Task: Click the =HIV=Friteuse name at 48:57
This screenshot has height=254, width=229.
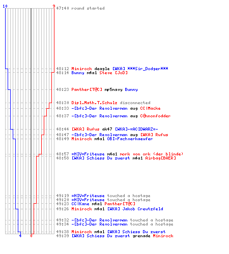Action: (88, 154)
